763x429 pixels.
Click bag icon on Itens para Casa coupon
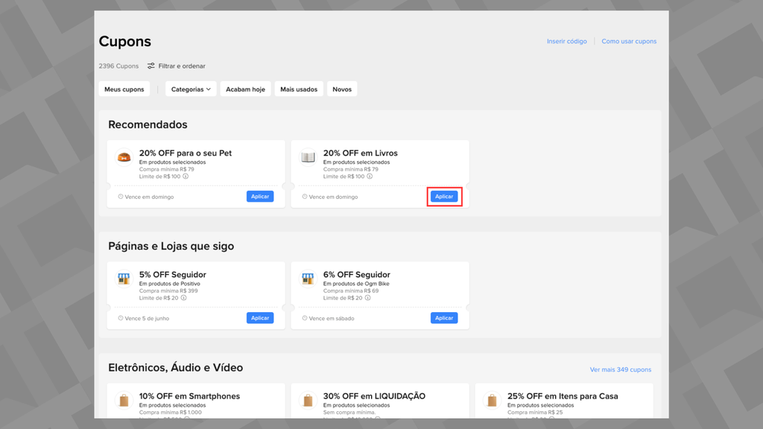(492, 400)
